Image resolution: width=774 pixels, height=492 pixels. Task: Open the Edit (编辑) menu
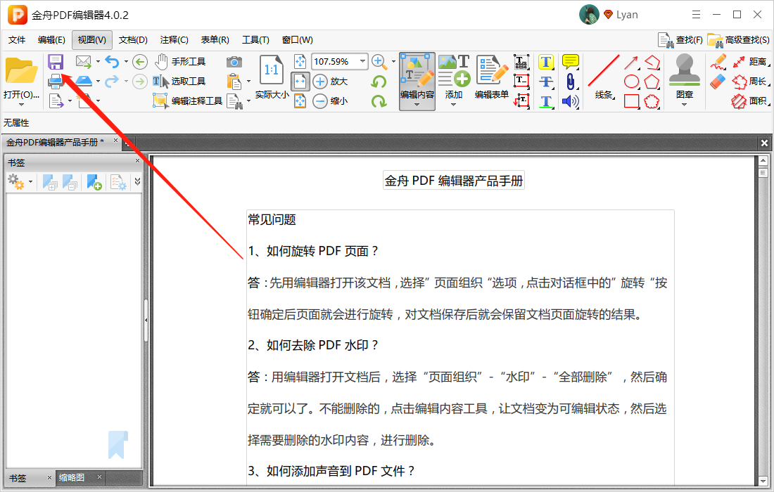(51, 40)
